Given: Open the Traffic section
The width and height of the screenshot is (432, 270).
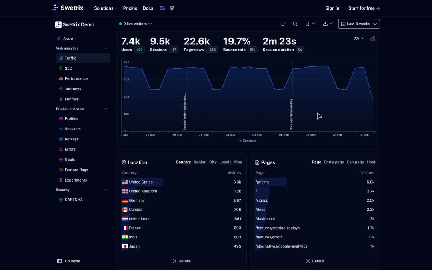Looking at the screenshot, I should point(83,58).
